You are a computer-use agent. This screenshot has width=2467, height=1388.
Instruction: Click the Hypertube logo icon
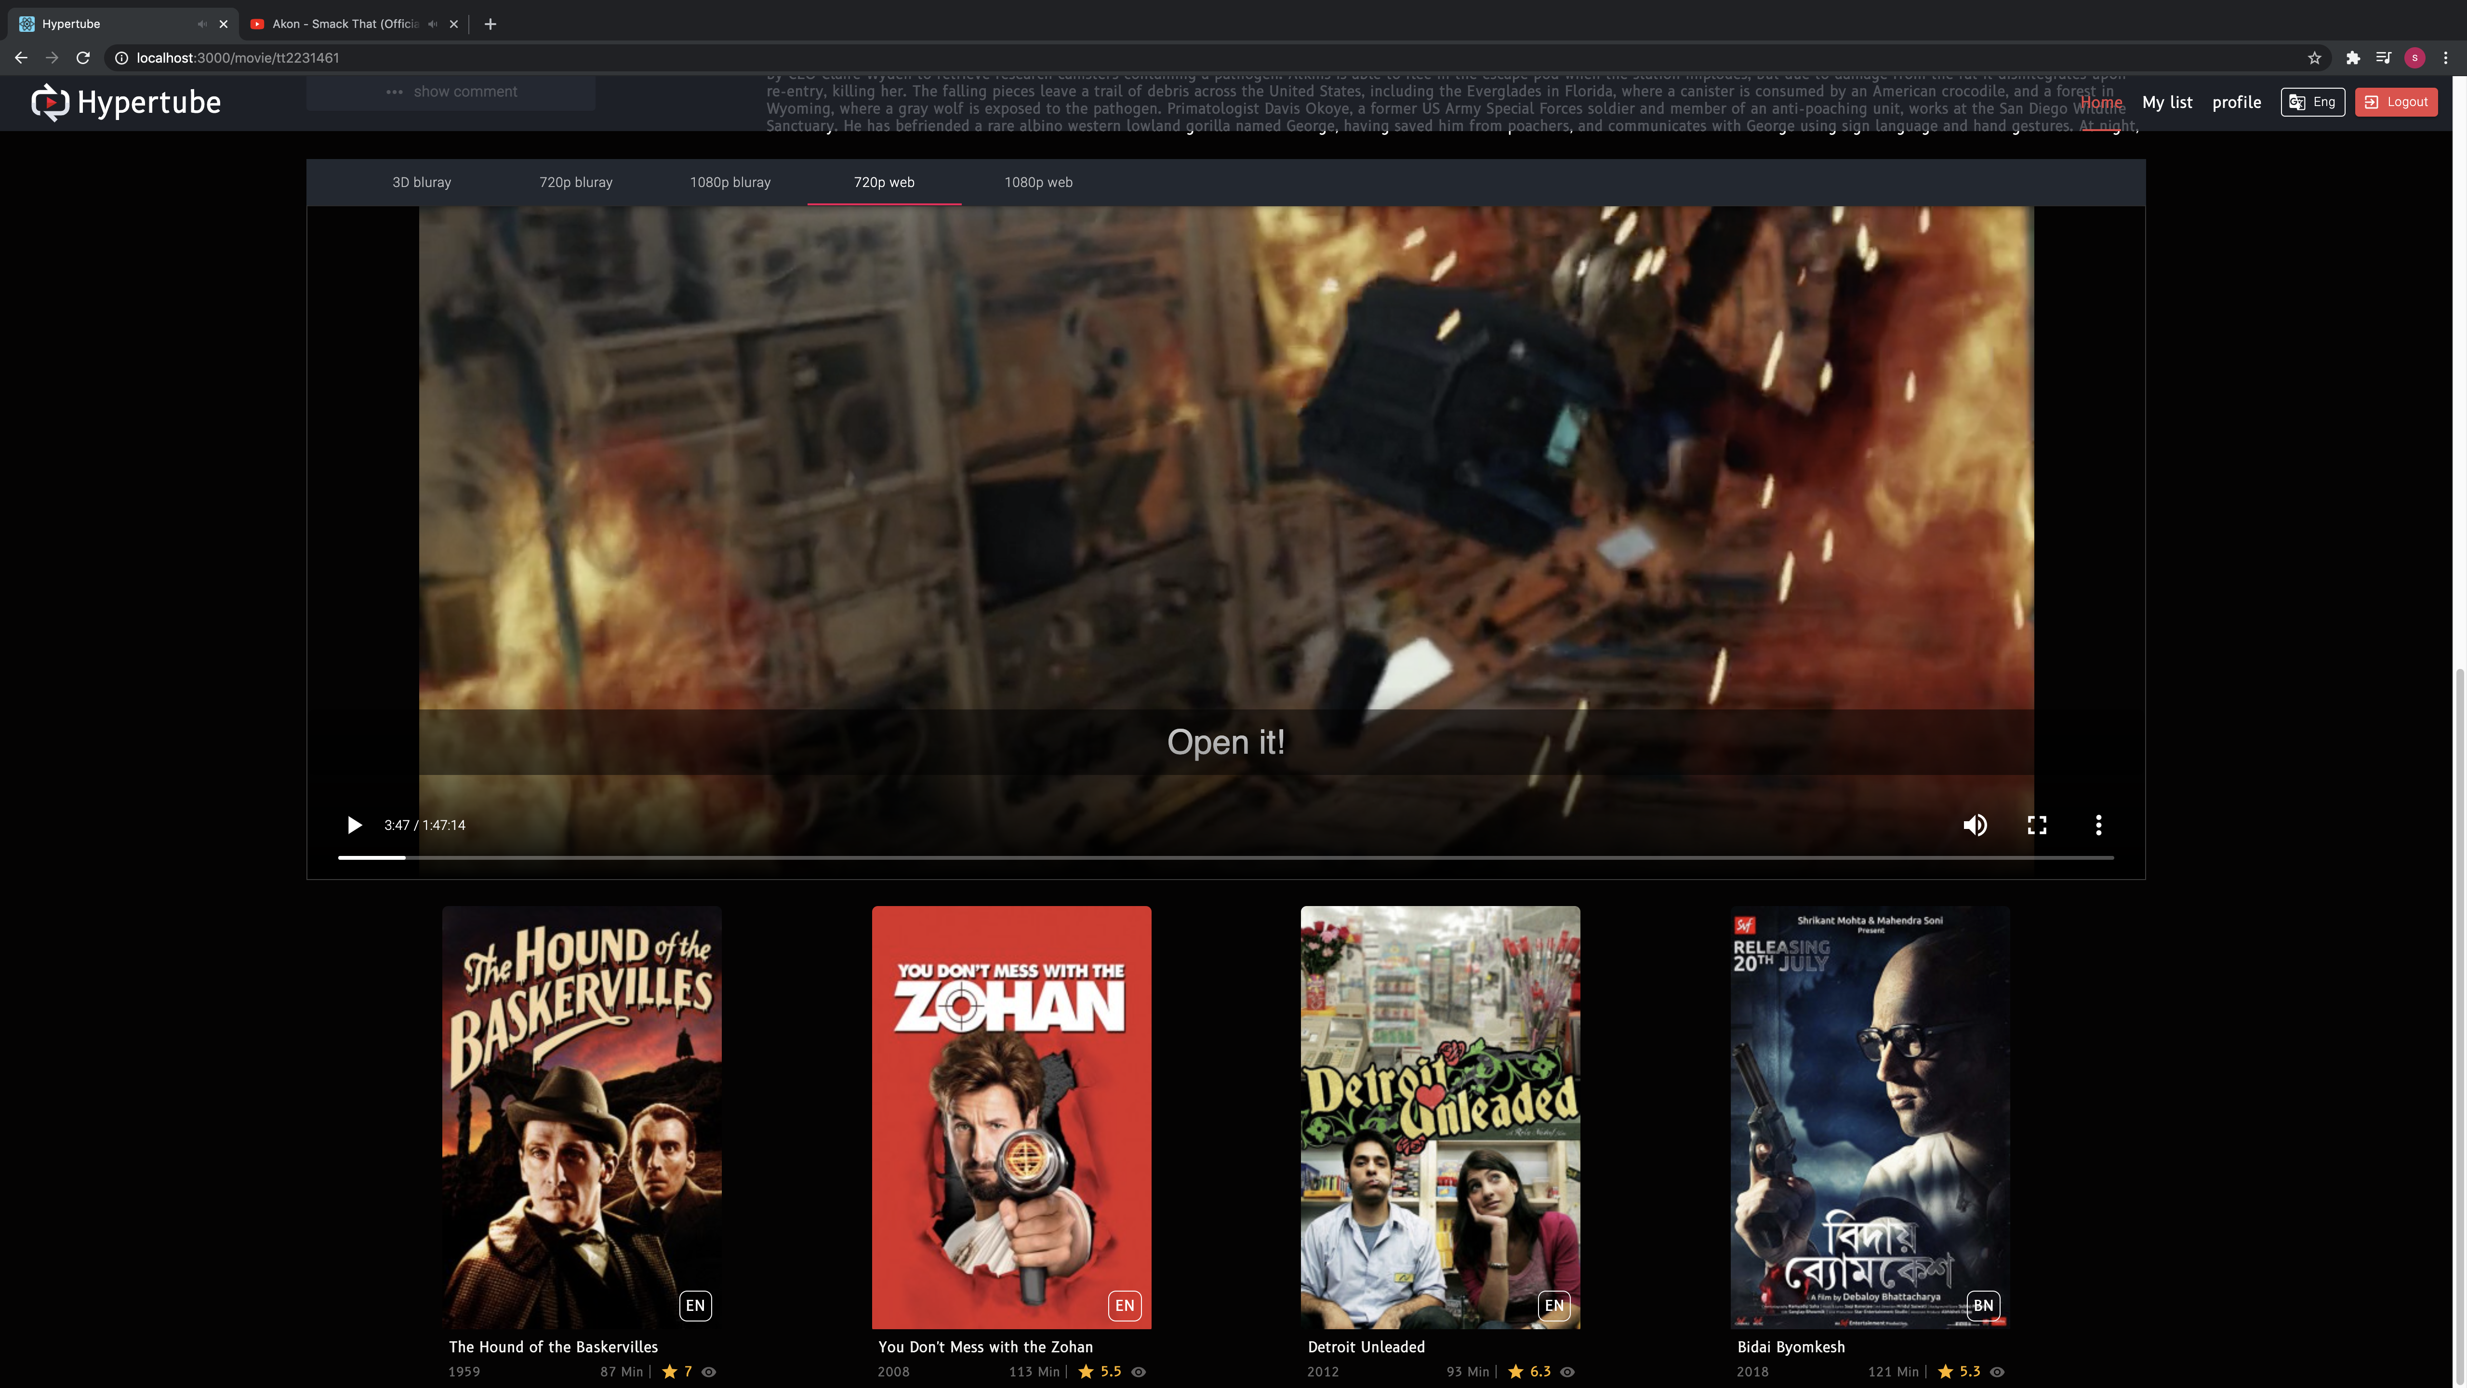click(50, 103)
